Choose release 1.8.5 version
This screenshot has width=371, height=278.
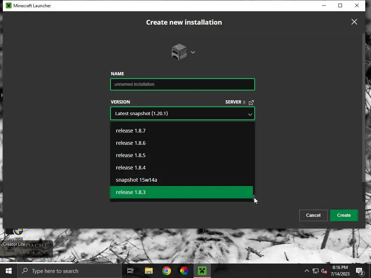coord(182,155)
